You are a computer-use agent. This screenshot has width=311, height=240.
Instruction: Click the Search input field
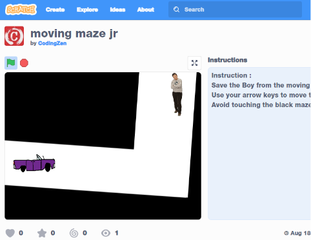point(235,10)
